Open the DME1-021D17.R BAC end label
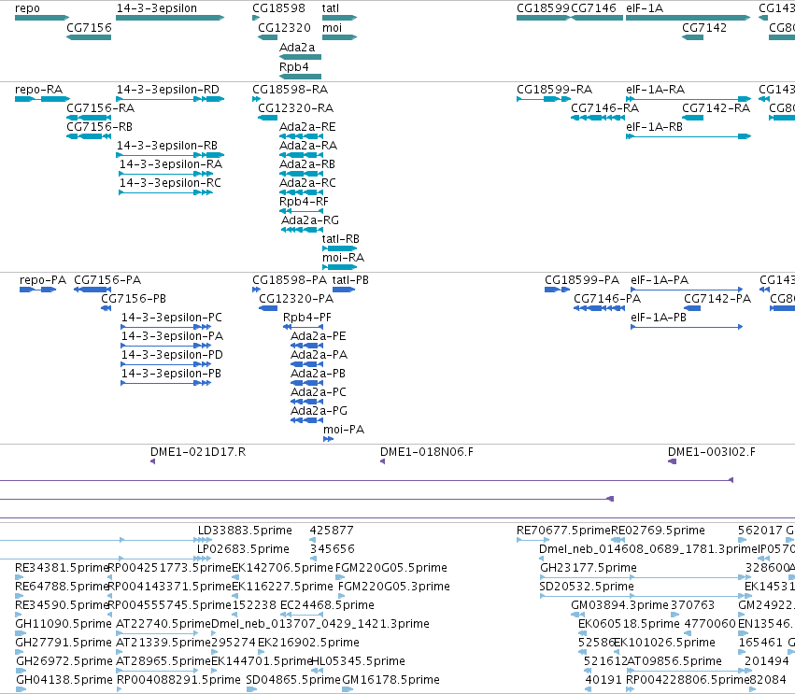 point(198,452)
